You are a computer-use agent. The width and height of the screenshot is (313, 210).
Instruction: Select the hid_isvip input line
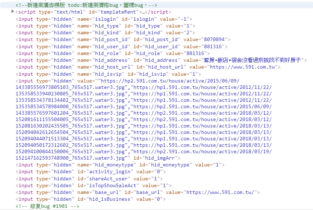[x=108, y=74]
